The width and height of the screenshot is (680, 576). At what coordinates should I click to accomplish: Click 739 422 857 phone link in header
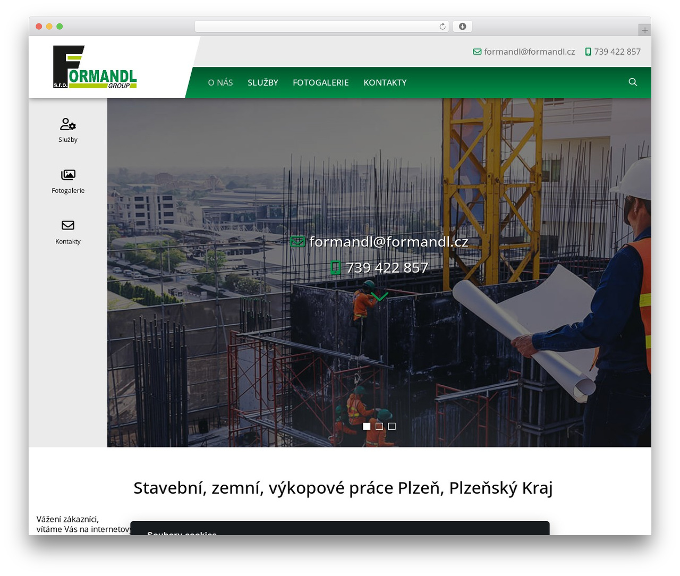point(617,52)
